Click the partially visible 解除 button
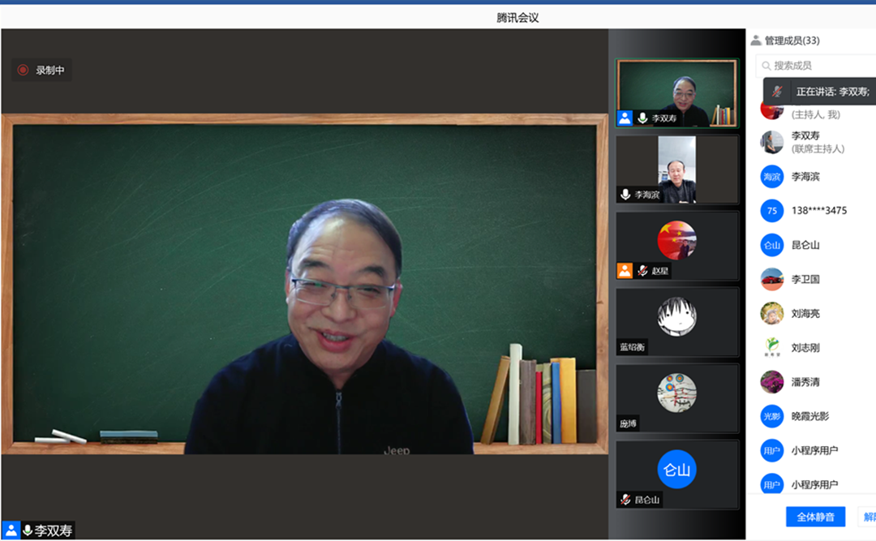Screen dimensions: 876x541 coord(867,517)
